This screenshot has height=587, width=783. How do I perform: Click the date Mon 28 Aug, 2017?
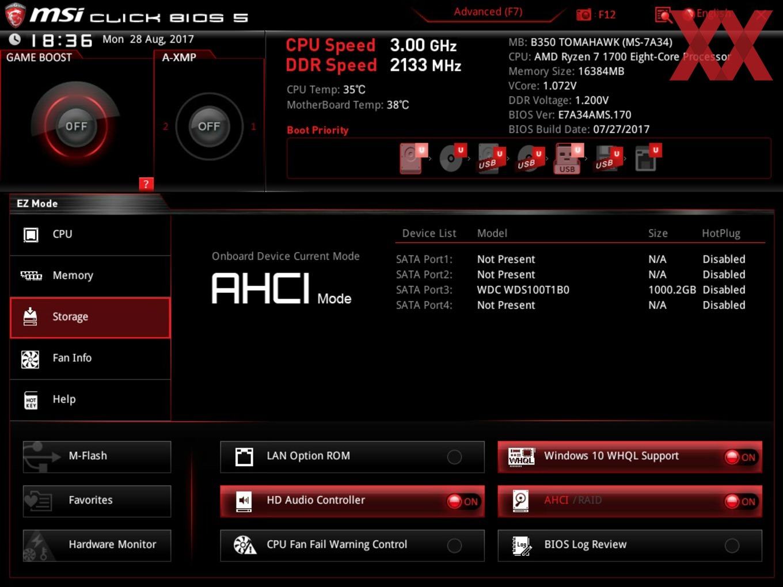point(148,40)
